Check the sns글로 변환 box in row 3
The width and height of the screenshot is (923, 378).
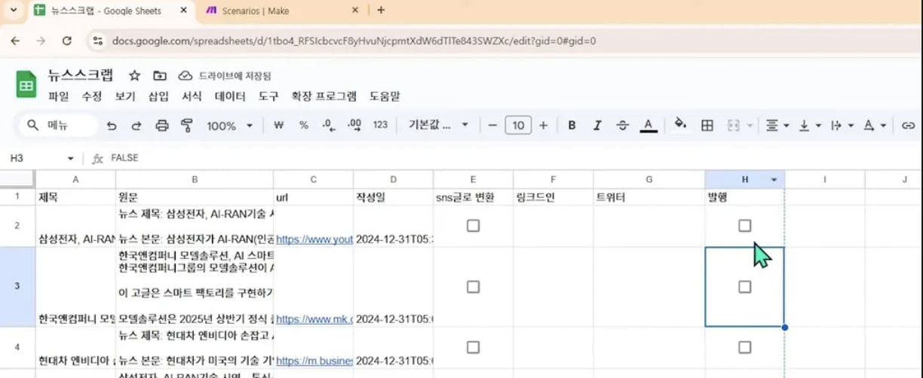(x=473, y=286)
